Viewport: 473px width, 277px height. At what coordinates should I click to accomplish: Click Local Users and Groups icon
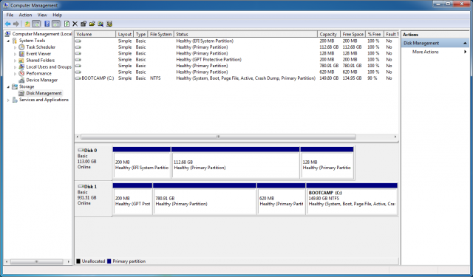point(21,67)
